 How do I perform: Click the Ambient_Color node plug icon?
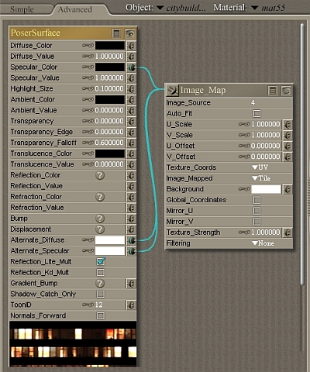[131, 100]
